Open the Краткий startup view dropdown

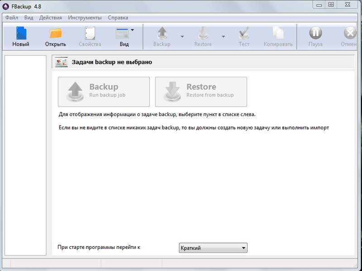click(x=213, y=248)
